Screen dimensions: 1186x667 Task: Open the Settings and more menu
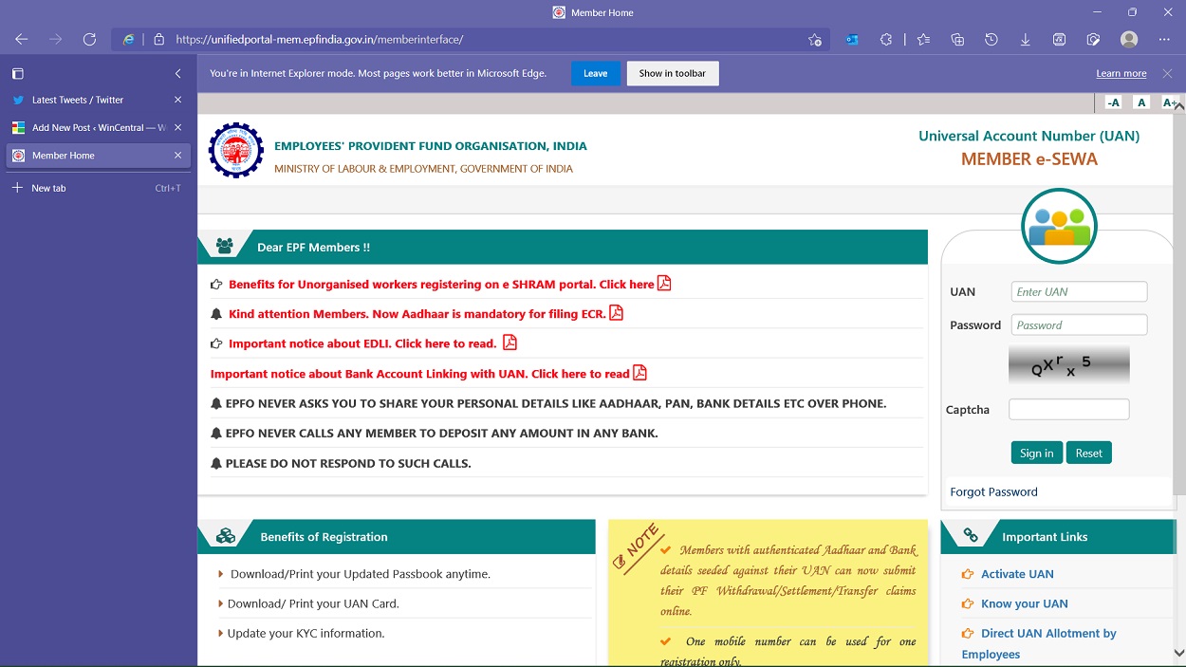point(1164,40)
